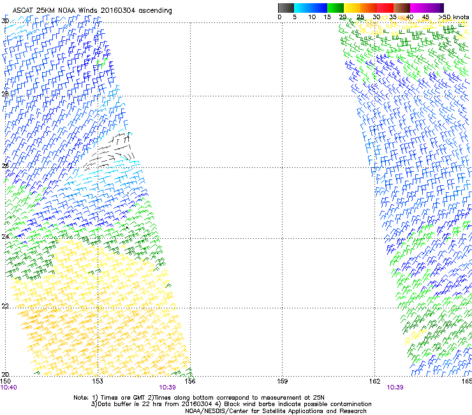Click the latitude label "24"
472x415 pixels.
[5, 237]
